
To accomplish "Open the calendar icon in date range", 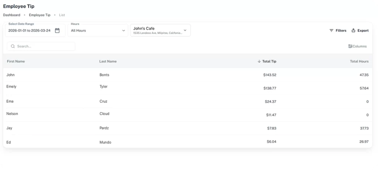I will [57, 30].
